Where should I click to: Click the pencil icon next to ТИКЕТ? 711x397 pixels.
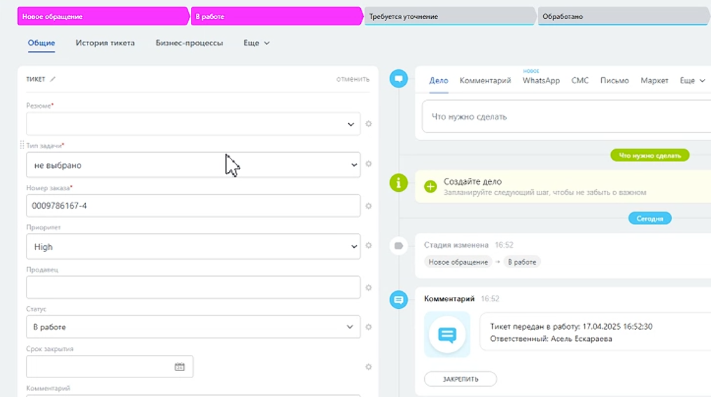pos(52,79)
